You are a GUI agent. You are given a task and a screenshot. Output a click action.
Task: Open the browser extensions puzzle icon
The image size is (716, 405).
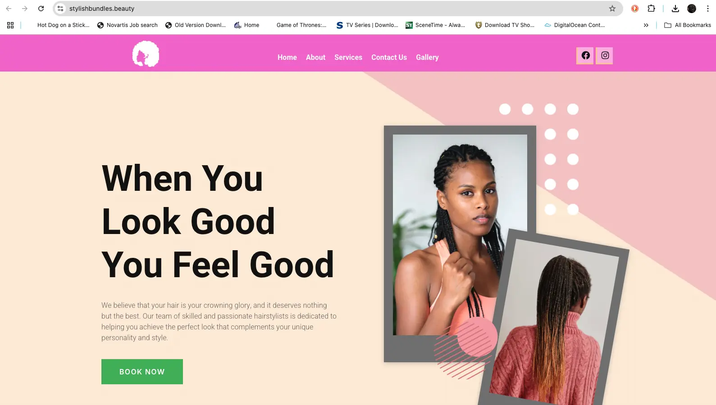point(651,9)
